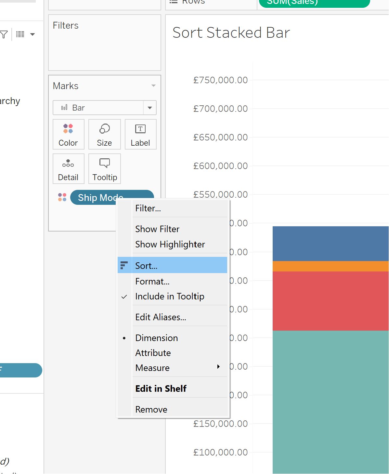Image resolution: width=389 pixels, height=474 pixels.
Task: Click the red segment of stacked bar
Action: point(331,301)
